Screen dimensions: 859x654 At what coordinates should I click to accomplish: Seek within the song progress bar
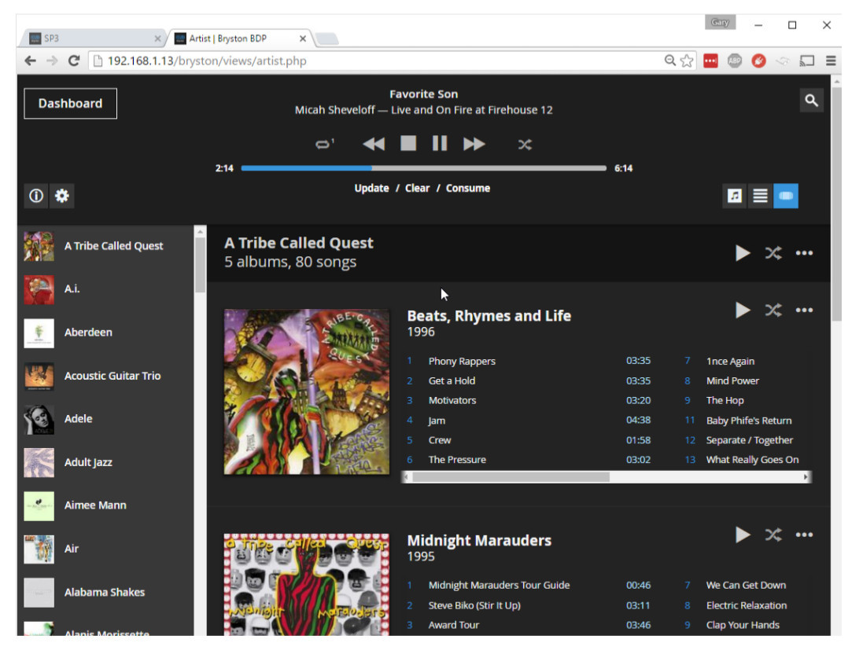click(423, 168)
